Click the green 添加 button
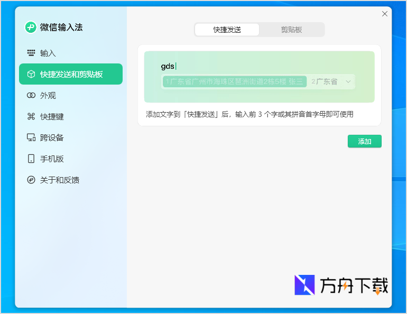407x314 pixels. [365, 141]
